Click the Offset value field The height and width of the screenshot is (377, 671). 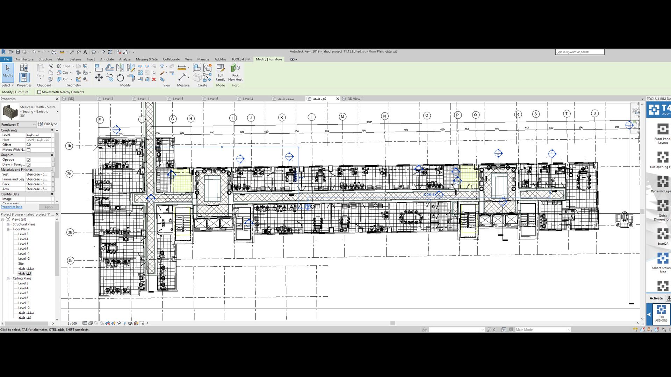tap(38, 145)
